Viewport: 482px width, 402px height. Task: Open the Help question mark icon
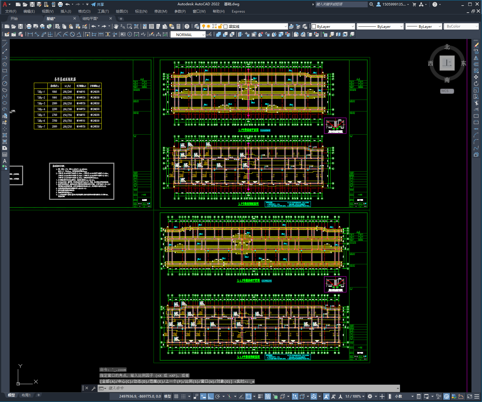(x=187, y=26)
